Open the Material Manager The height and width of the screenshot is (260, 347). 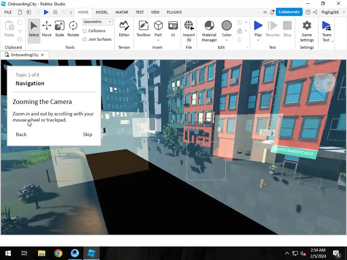(x=209, y=31)
